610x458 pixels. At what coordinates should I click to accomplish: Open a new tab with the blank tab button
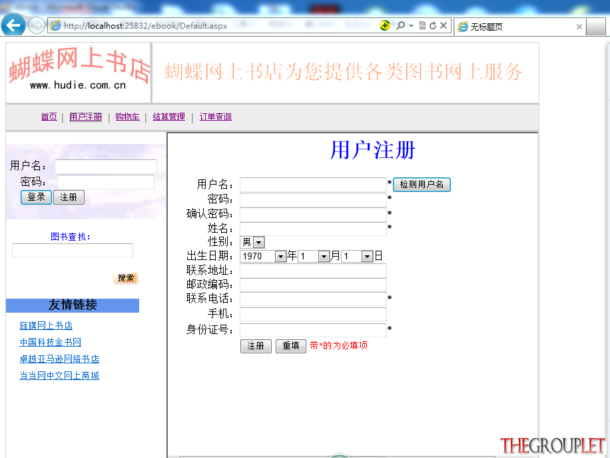click(595, 27)
